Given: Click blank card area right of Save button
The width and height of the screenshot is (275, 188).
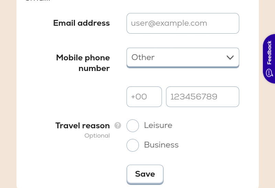Looking at the screenshot, I should click(202, 174).
